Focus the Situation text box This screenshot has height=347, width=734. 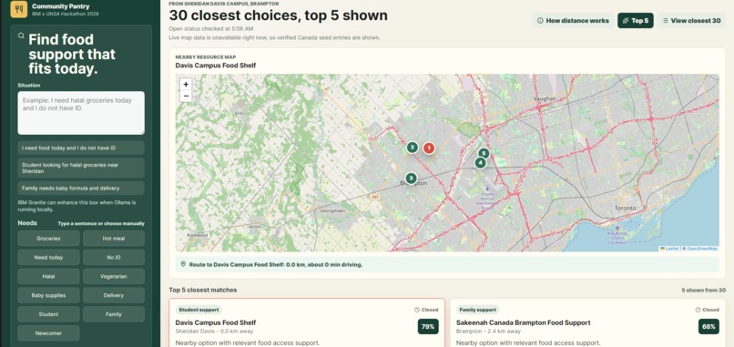81,113
